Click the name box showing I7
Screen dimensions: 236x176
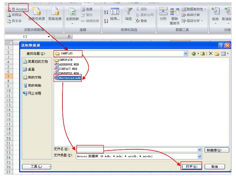coord(26,37)
